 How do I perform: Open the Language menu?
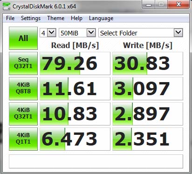pyautogui.click(x=101, y=18)
